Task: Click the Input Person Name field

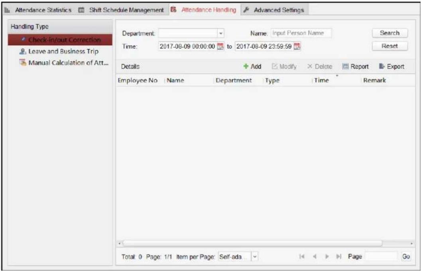Action: click(301, 33)
